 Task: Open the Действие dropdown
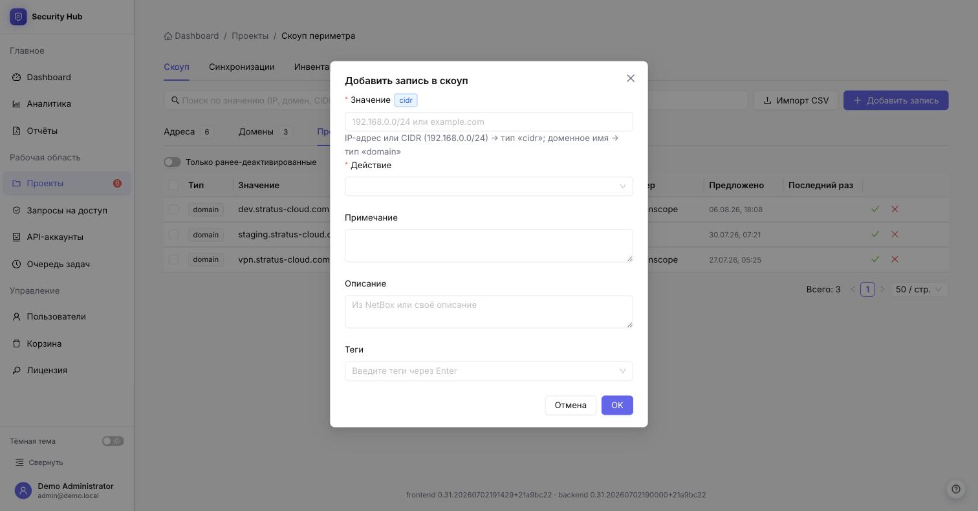click(x=489, y=186)
